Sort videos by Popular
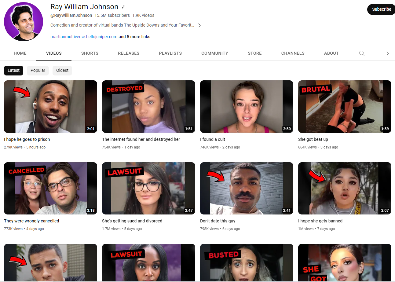 tap(38, 70)
